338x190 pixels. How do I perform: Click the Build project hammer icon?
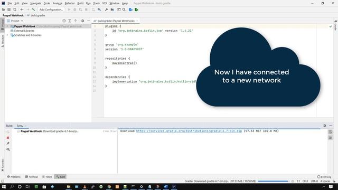click(33, 9)
